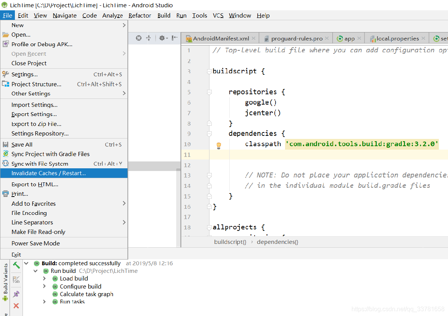Select Import Settings menu entry
This screenshot has width=448, height=316.
[x=64, y=105]
